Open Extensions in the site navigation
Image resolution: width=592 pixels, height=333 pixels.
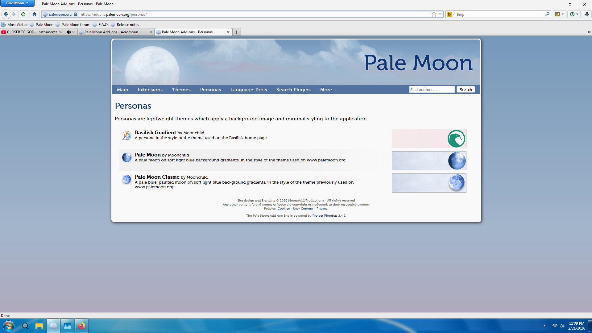150,90
